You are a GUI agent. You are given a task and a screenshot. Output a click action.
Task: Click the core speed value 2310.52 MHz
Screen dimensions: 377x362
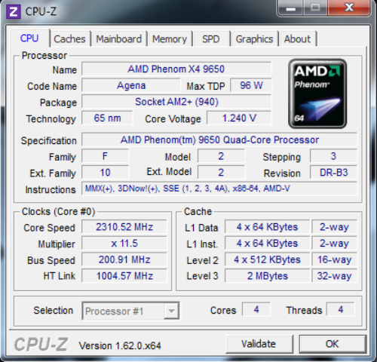click(124, 227)
